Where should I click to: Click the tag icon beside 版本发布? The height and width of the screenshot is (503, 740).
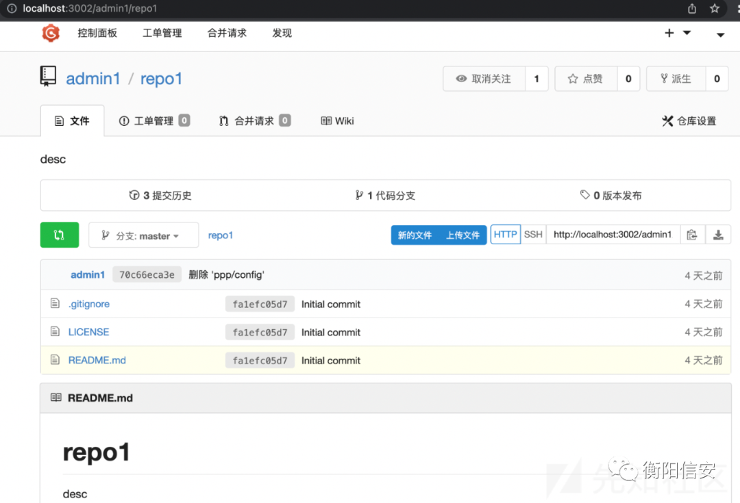(584, 194)
